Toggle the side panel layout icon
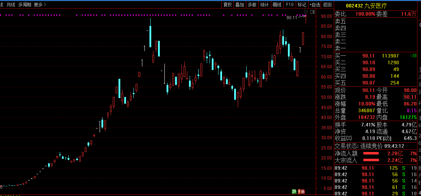The width and height of the screenshot is (421, 196). 312,12
